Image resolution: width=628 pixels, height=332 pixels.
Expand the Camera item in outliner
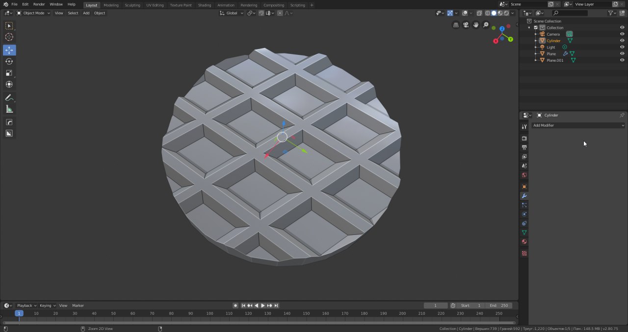(x=536, y=34)
